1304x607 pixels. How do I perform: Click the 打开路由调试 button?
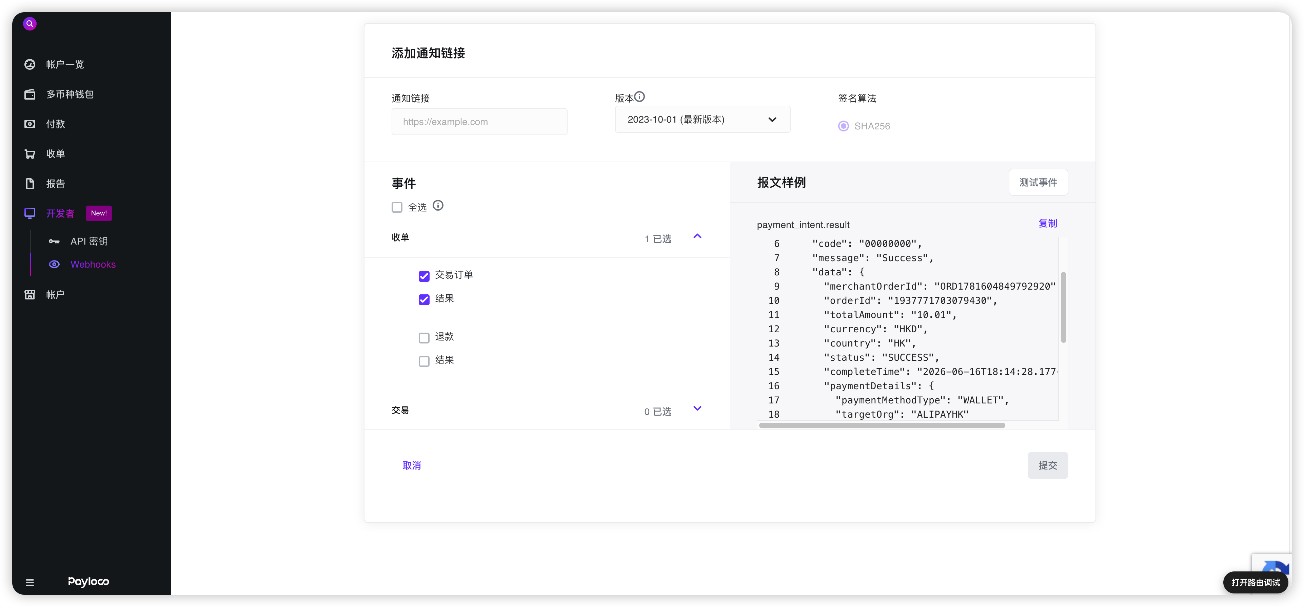tap(1255, 583)
